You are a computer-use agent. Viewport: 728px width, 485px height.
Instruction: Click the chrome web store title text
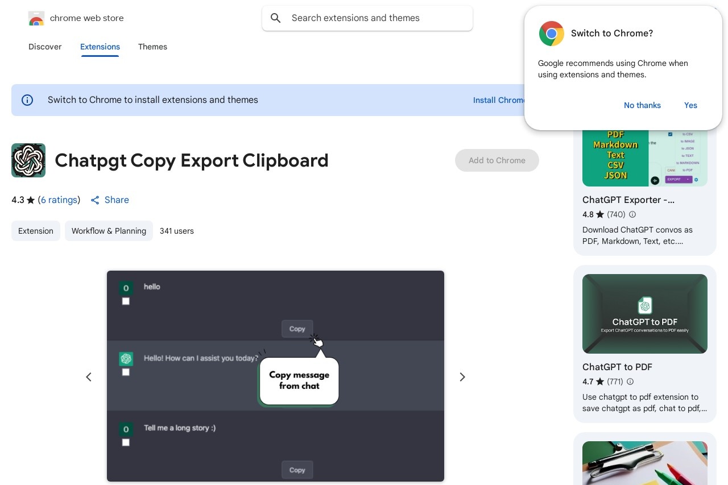click(87, 18)
